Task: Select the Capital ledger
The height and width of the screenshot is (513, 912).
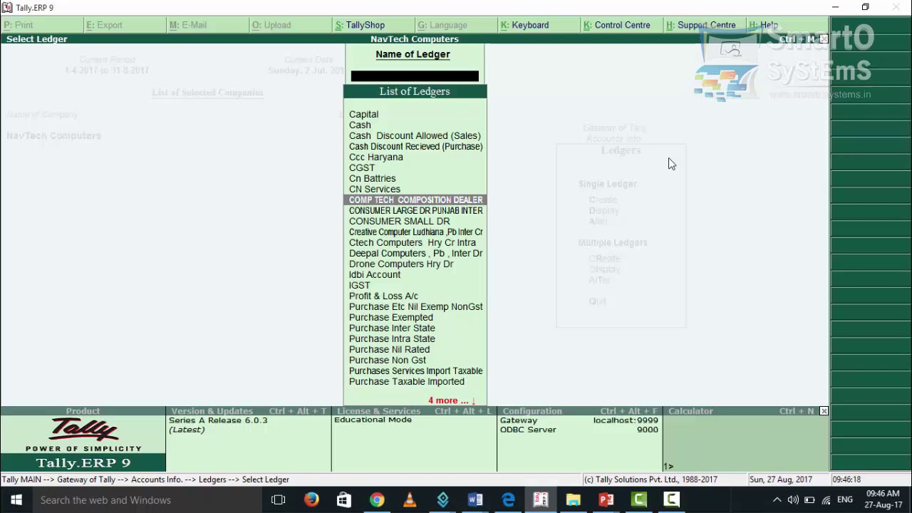Action: 363,114
